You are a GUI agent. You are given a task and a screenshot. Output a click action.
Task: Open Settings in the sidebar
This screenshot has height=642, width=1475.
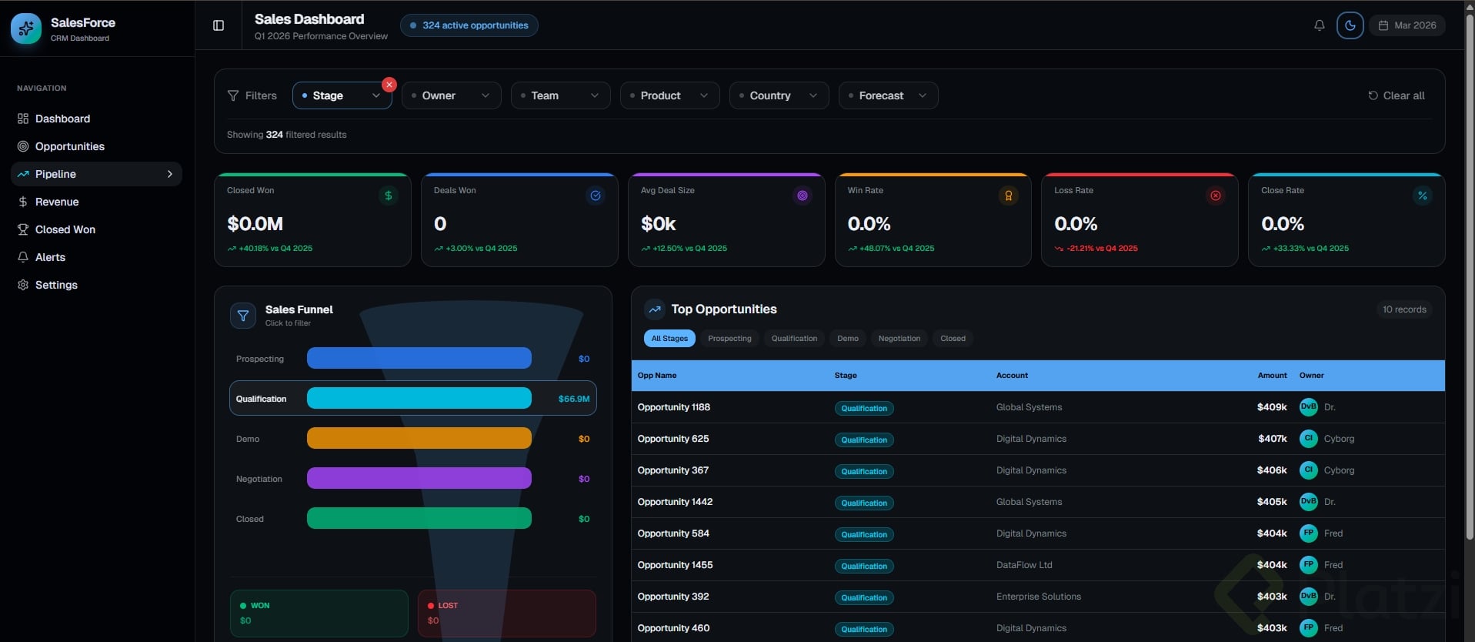point(97,285)
